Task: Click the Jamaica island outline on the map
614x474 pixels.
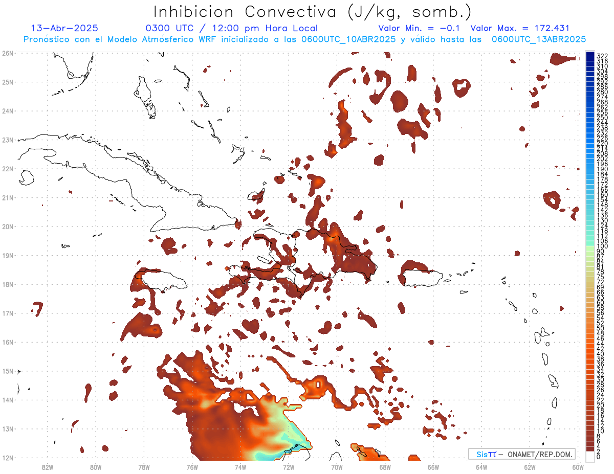Action: (163, 280)
